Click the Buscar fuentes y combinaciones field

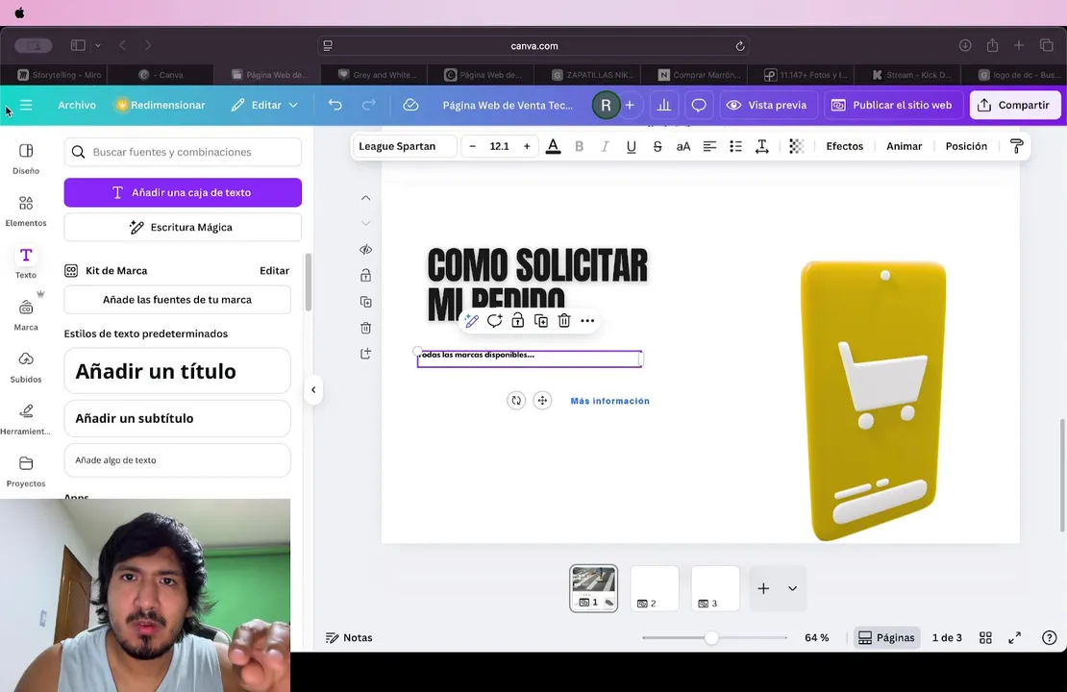[183, 152]
